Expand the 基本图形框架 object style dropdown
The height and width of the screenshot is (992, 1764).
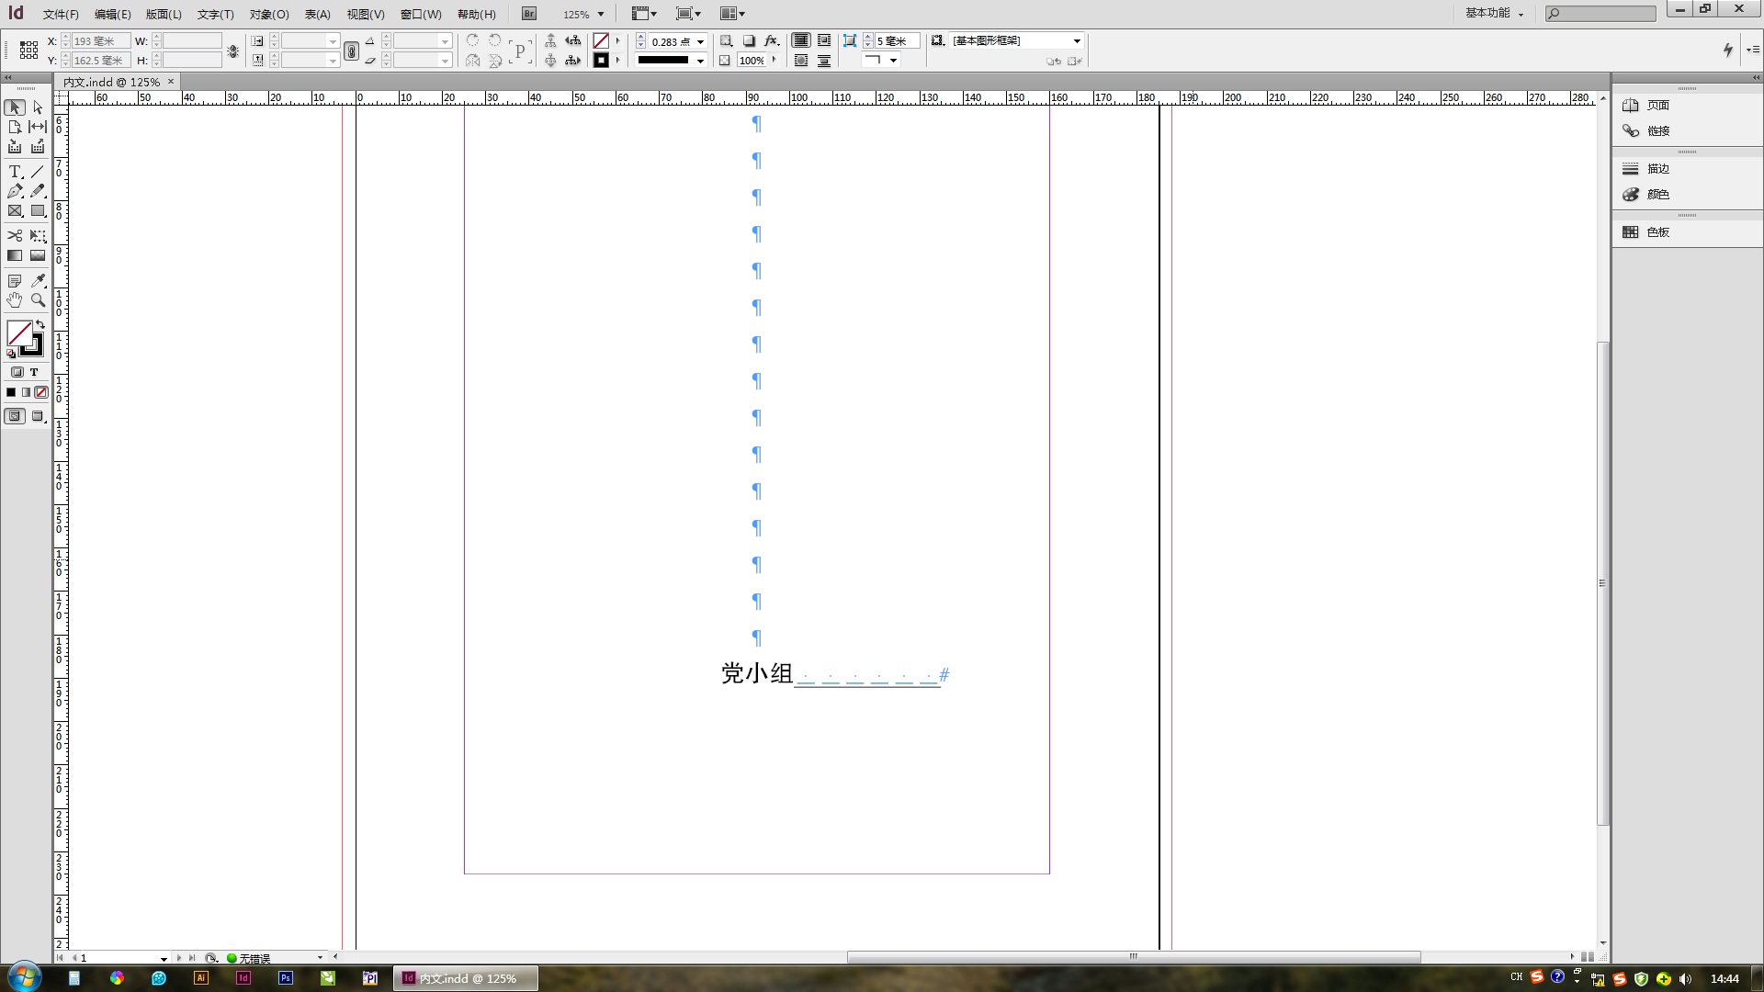[1077, 41]
